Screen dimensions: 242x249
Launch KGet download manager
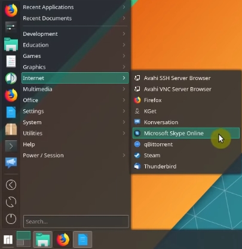tap(186, 111)
